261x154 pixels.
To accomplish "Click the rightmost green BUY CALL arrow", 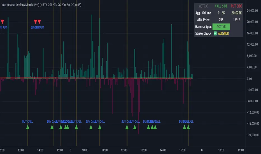I will point(188,127).
